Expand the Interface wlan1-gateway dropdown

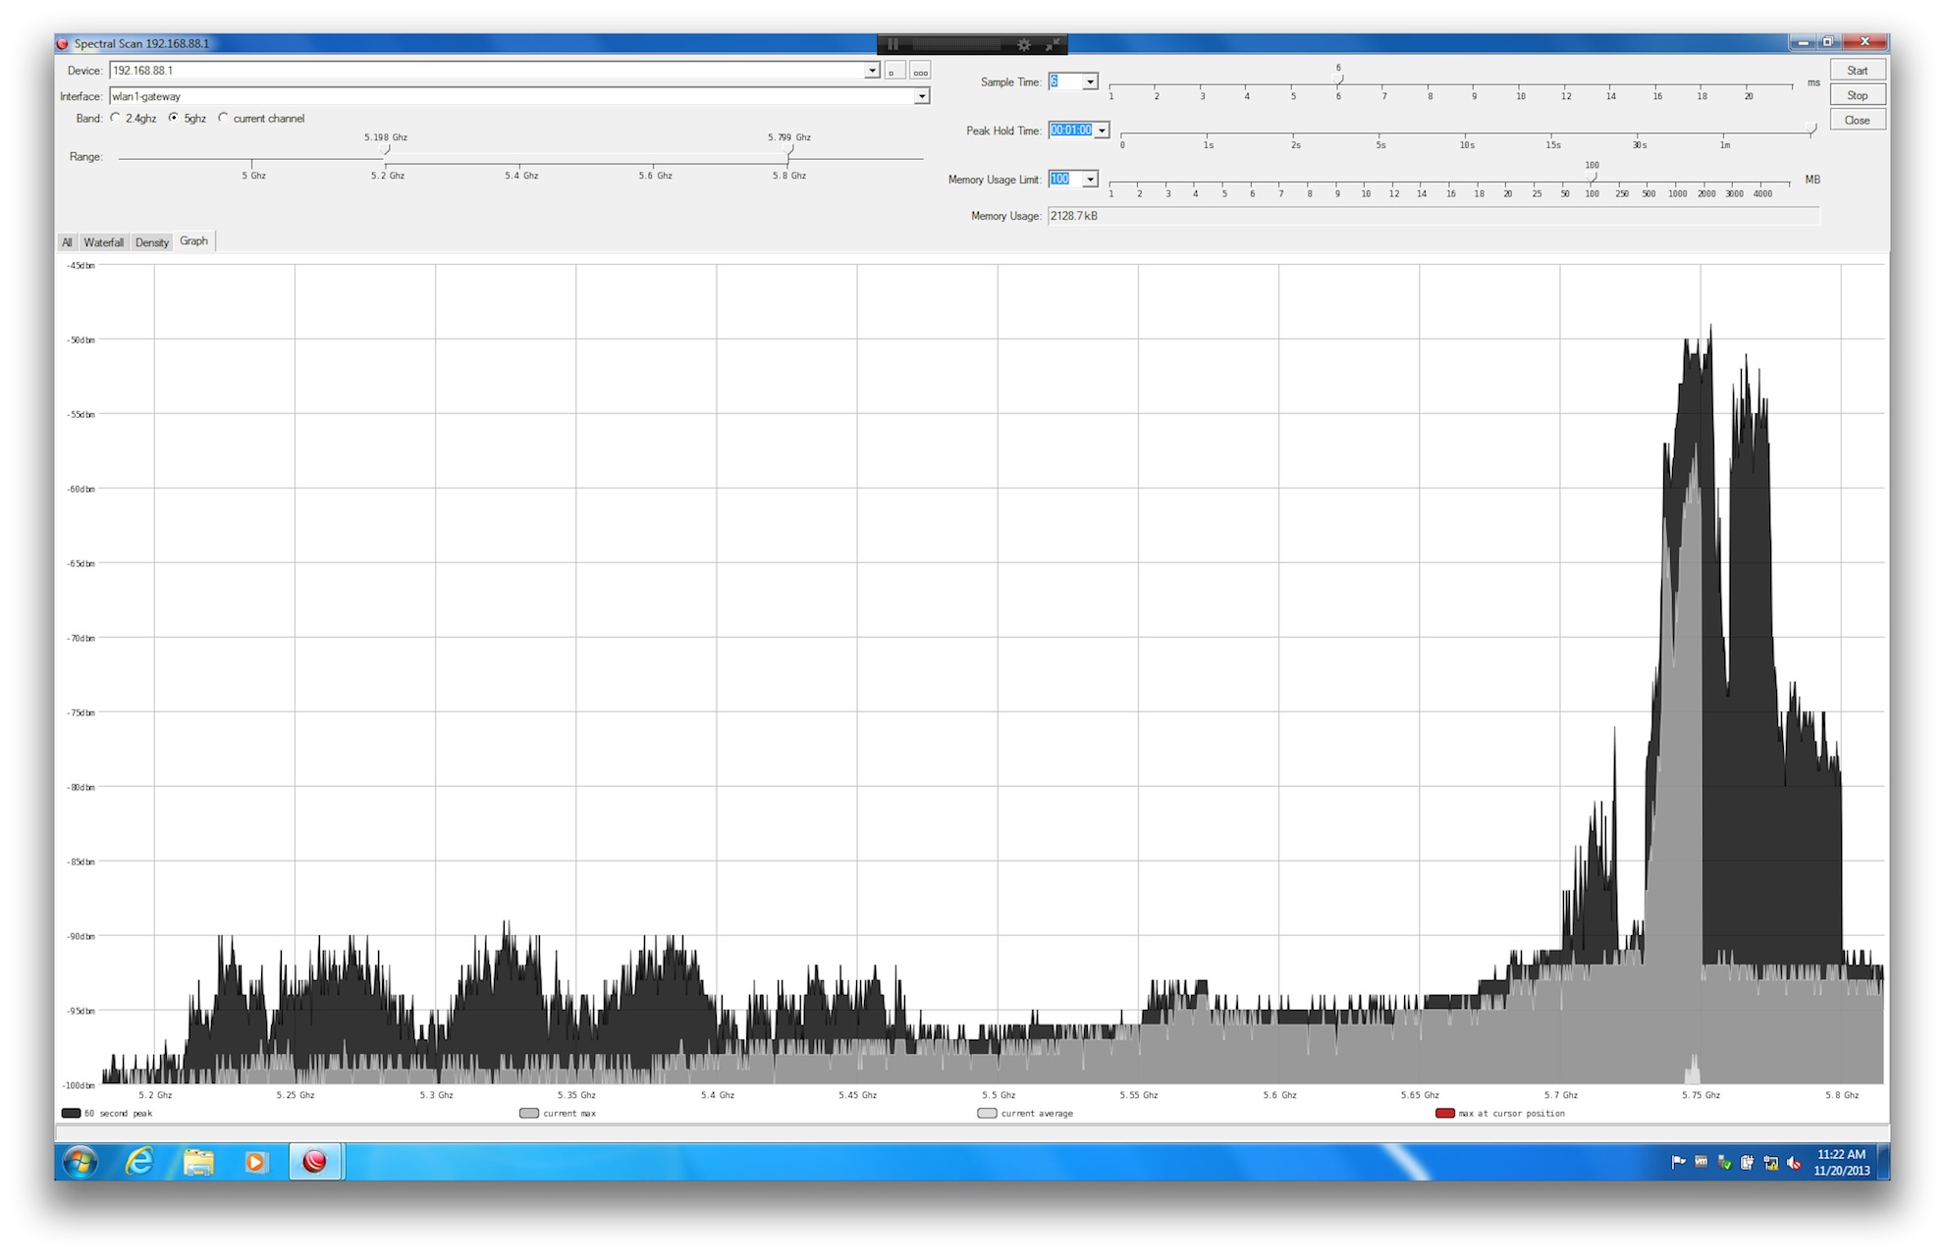(x=921, y=96)
